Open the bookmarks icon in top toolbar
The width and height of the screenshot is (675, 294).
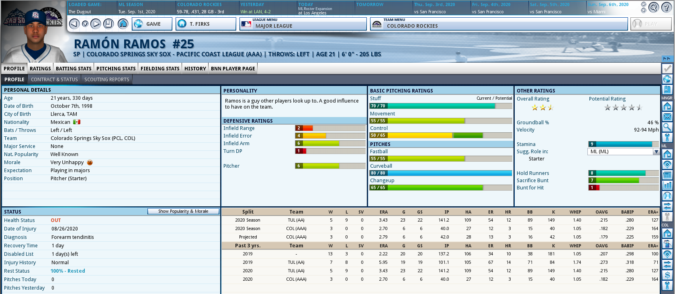click(x=108, y=24)
